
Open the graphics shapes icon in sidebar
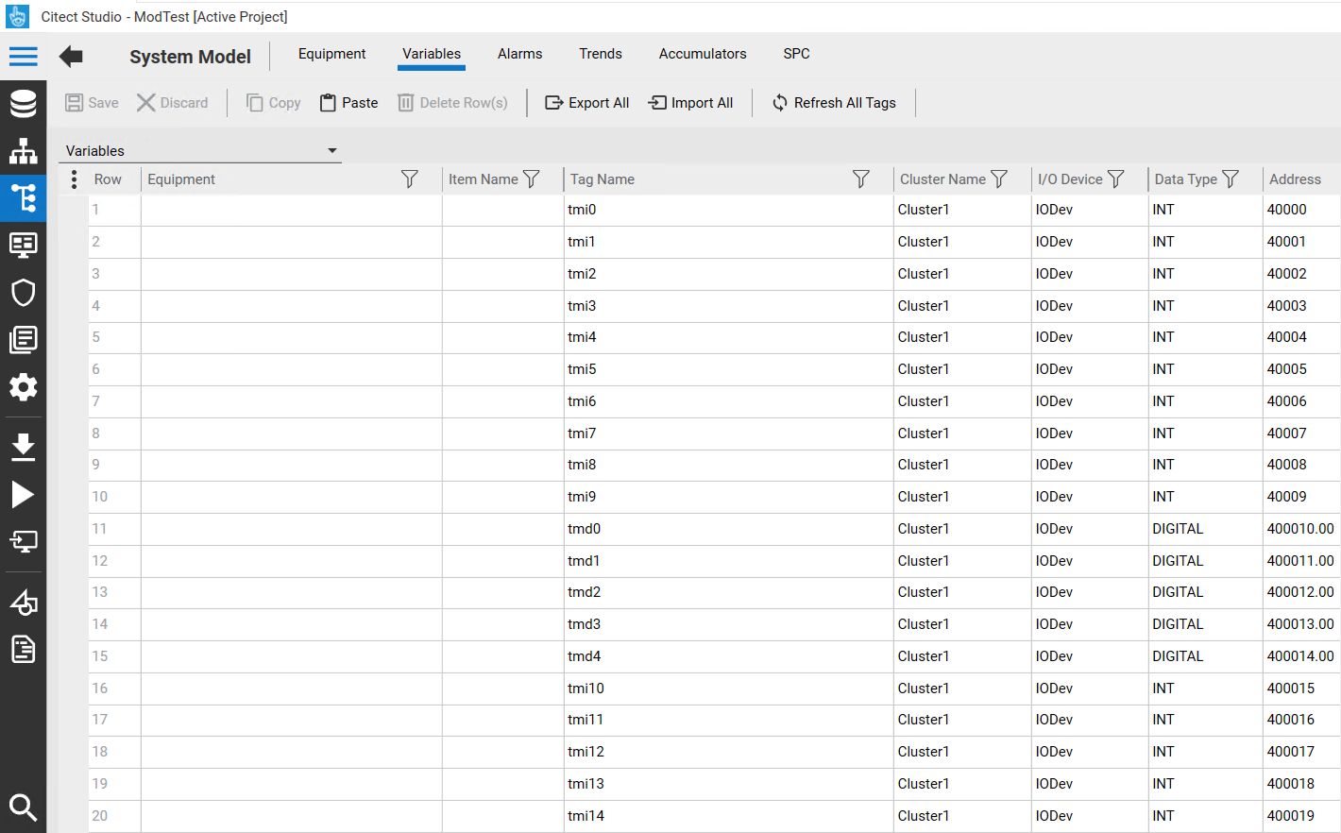23,602
